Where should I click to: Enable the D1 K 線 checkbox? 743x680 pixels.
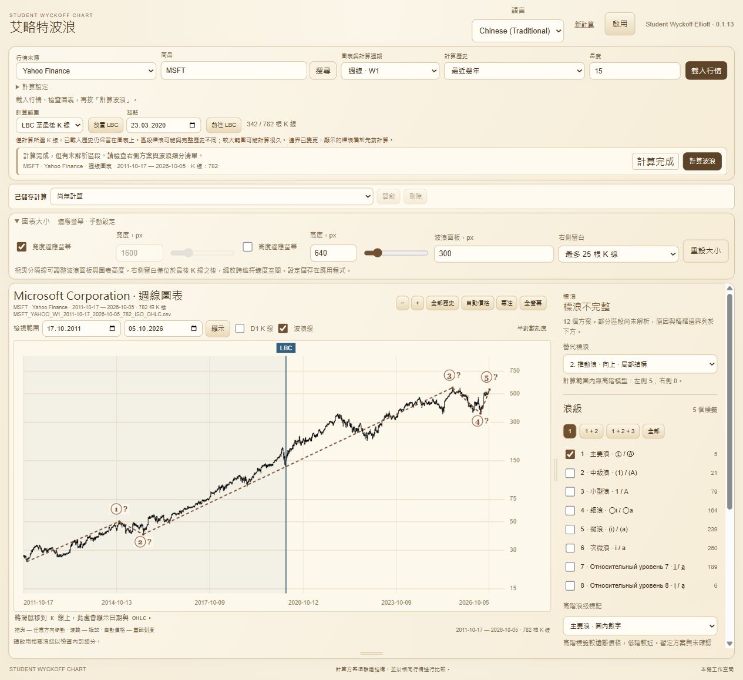[240, 329]
